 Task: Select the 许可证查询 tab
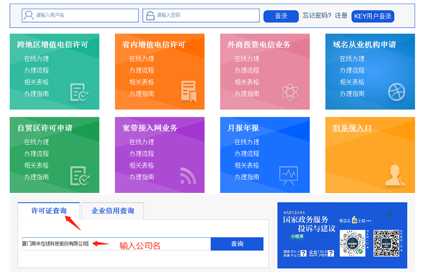49,211
